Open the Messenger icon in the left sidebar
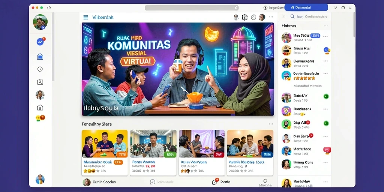 click(40, 42)
